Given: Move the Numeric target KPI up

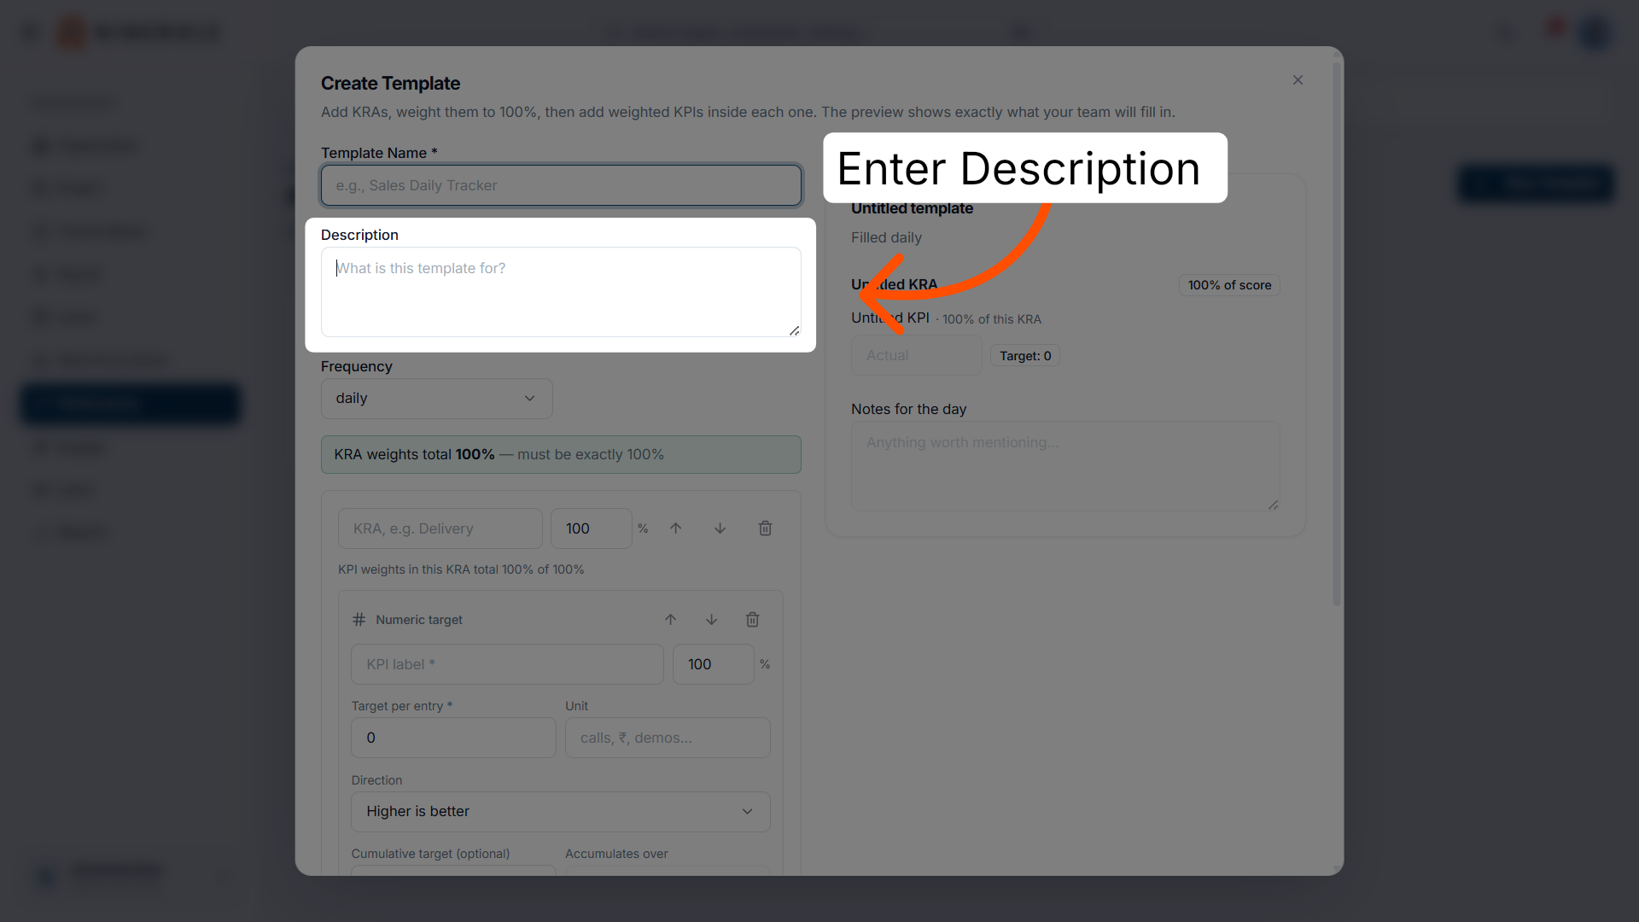Looking at the screenshot, I should coord(670,620).
